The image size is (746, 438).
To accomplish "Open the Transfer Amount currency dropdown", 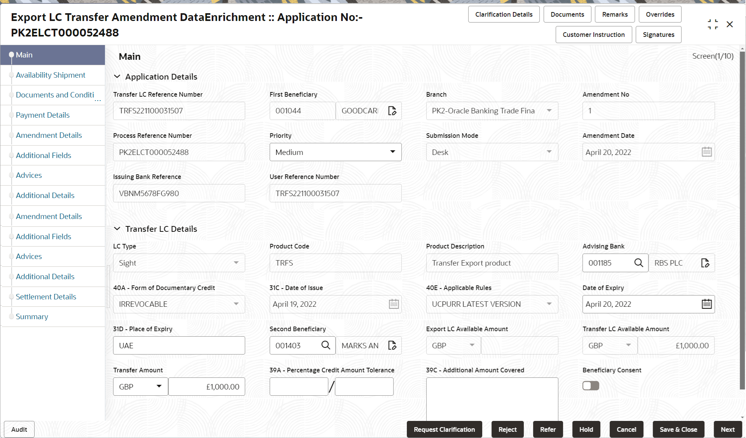I will coord(159,386).
